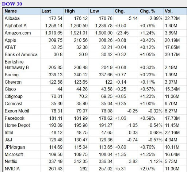Open Amazon.com in the table

[x=18, y=33]
